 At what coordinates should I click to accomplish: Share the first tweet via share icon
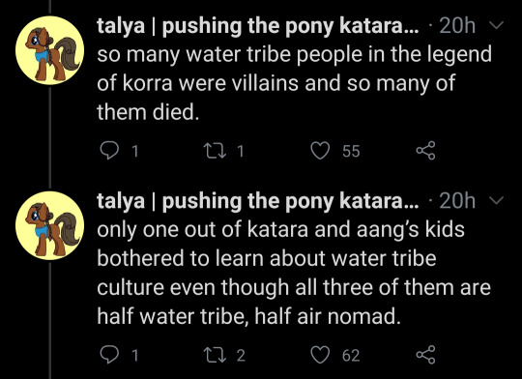pyautogui.click(x=425, y=151)
